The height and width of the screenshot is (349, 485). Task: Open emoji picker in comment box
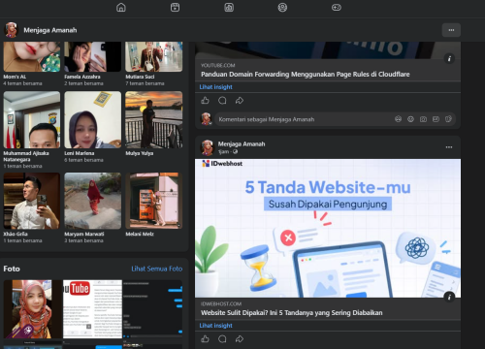coord(410,119)
